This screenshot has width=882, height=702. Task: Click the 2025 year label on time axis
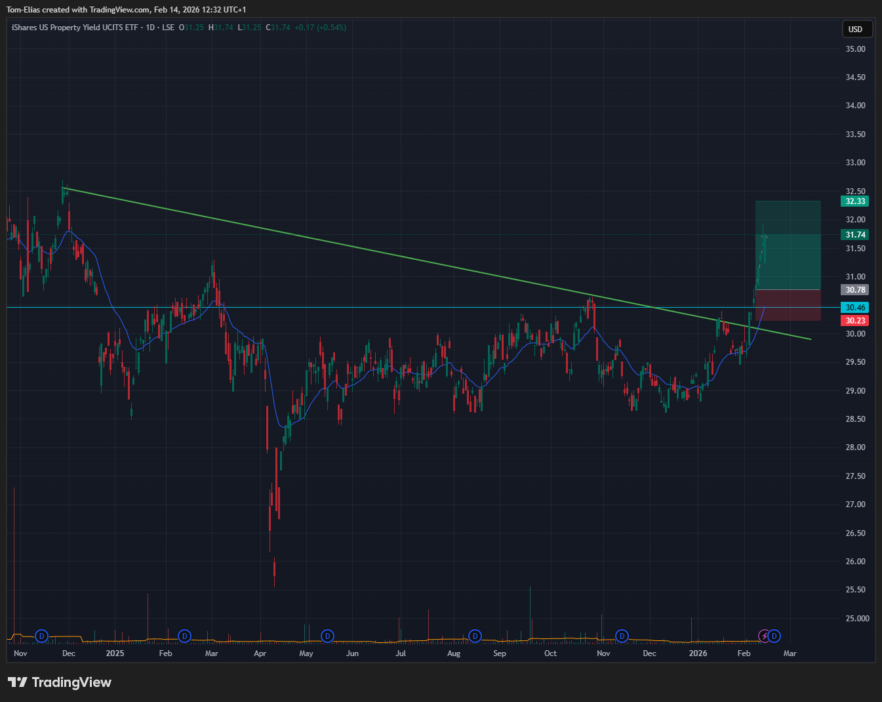[115, 653]
